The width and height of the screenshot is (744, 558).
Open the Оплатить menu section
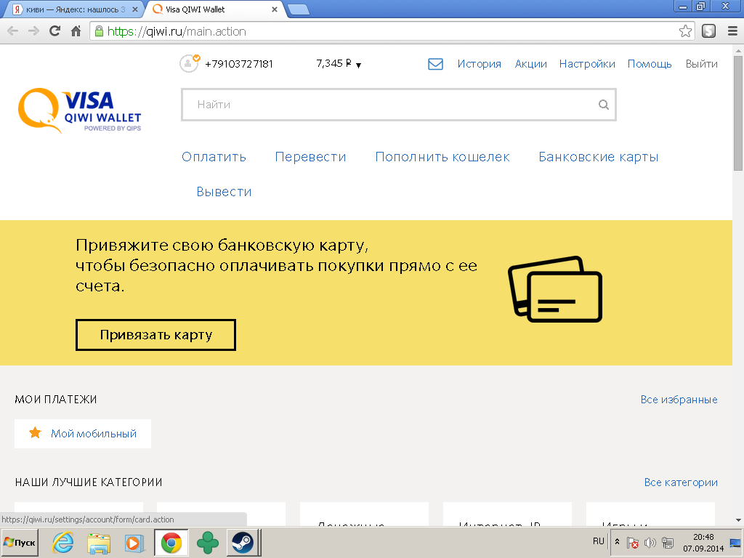pos(214,157)
